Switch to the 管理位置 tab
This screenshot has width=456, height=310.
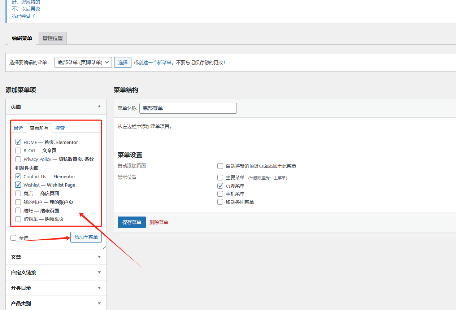52,38
